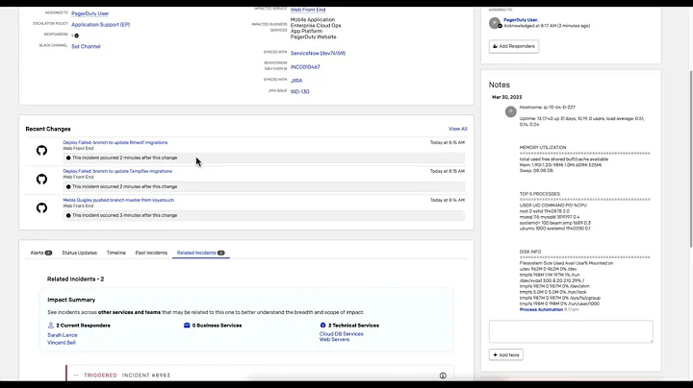Click View All recent changes link
This screenshot has width=693, height=388.
click(x=457, y=129)
